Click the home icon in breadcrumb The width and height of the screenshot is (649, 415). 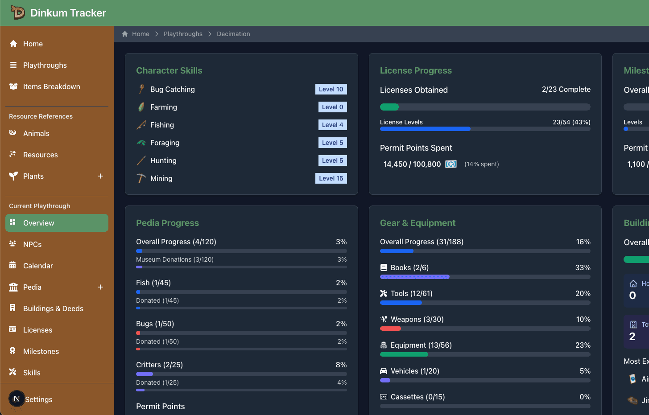[125, 34]
